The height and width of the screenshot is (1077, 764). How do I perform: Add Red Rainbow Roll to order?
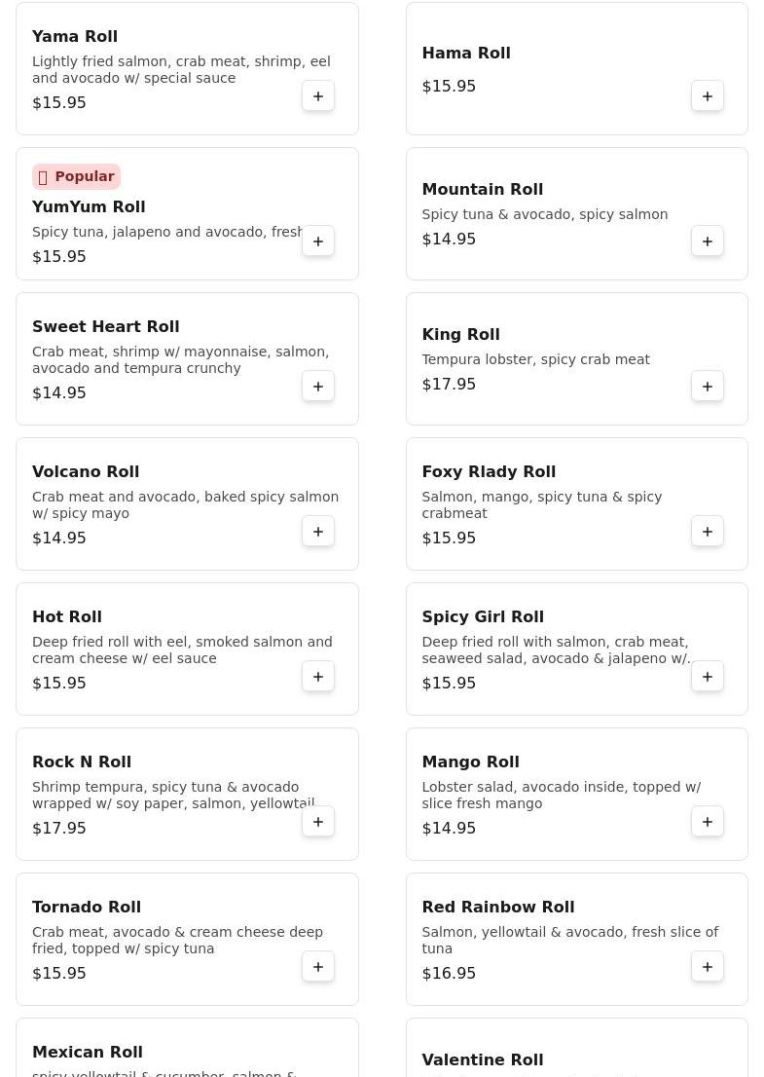(708, 967)
